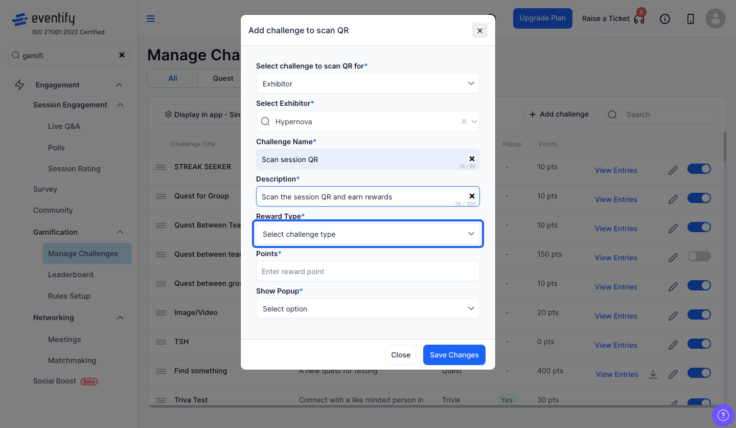Open the Show Popup select option dropdown
Viewport: 736px width, 428px height.
(x=368, y=309)
